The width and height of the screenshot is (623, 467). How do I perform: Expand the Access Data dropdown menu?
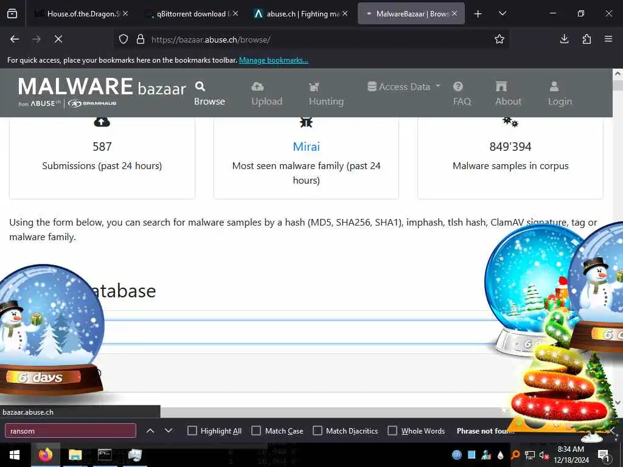[x=404, y=86]
